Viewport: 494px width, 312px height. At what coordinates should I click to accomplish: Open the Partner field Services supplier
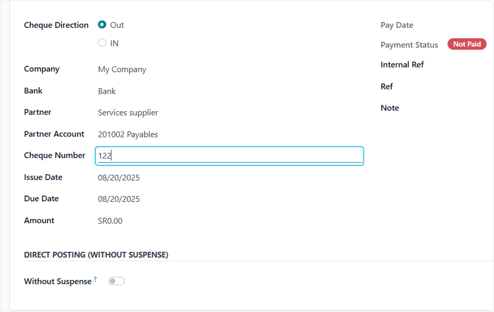[128, 112]
